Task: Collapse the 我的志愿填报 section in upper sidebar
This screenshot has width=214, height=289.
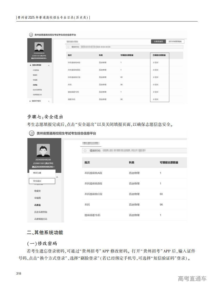Action: tap(49, 65)
